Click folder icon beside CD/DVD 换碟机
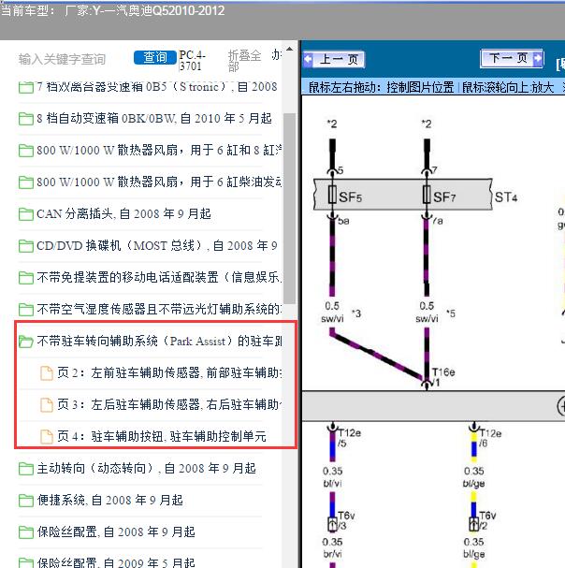Viewport: 565px width, 568px height. point(26,246)
